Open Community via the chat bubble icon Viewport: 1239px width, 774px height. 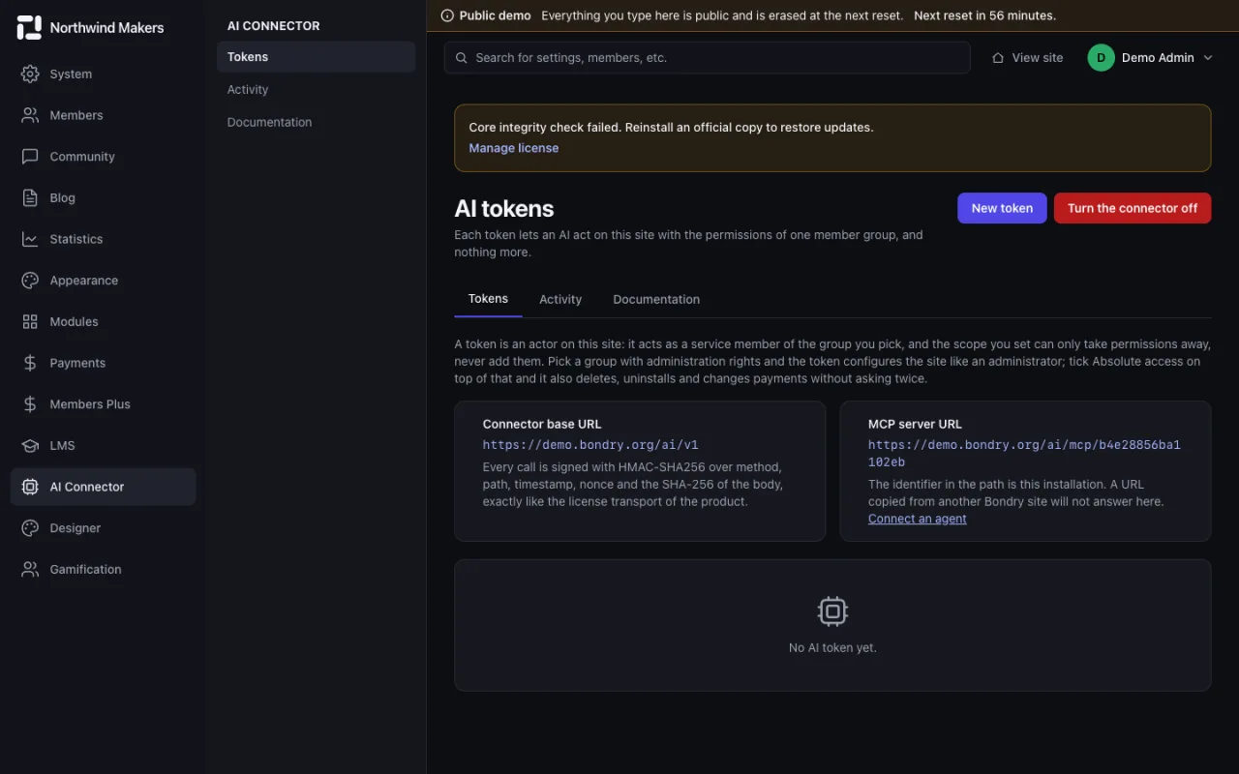pos(30,157)
